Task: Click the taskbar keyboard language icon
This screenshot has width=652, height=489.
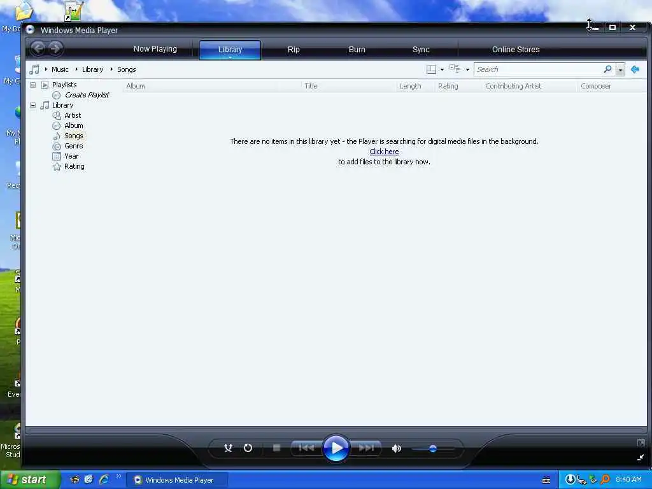Action: pos(546,480)
